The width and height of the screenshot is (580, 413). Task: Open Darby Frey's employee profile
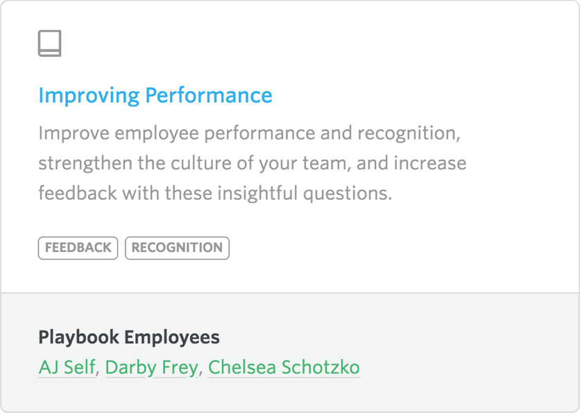tap(151, 367)
